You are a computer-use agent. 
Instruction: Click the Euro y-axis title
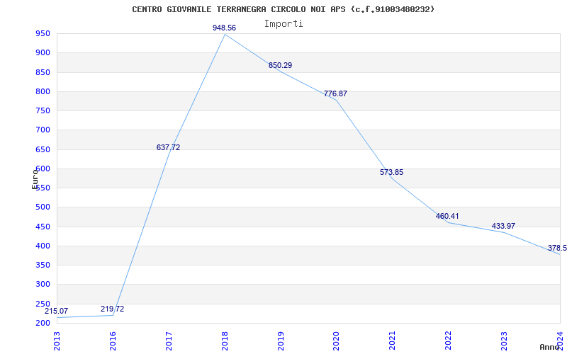[35, 179]
